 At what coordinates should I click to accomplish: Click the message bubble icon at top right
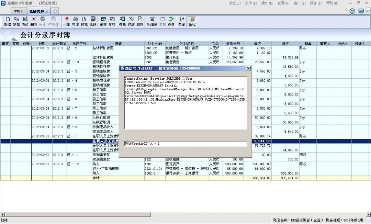click(361, 11)
